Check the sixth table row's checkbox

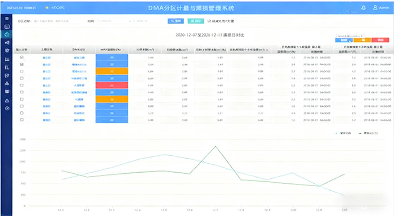click(22, 92)
